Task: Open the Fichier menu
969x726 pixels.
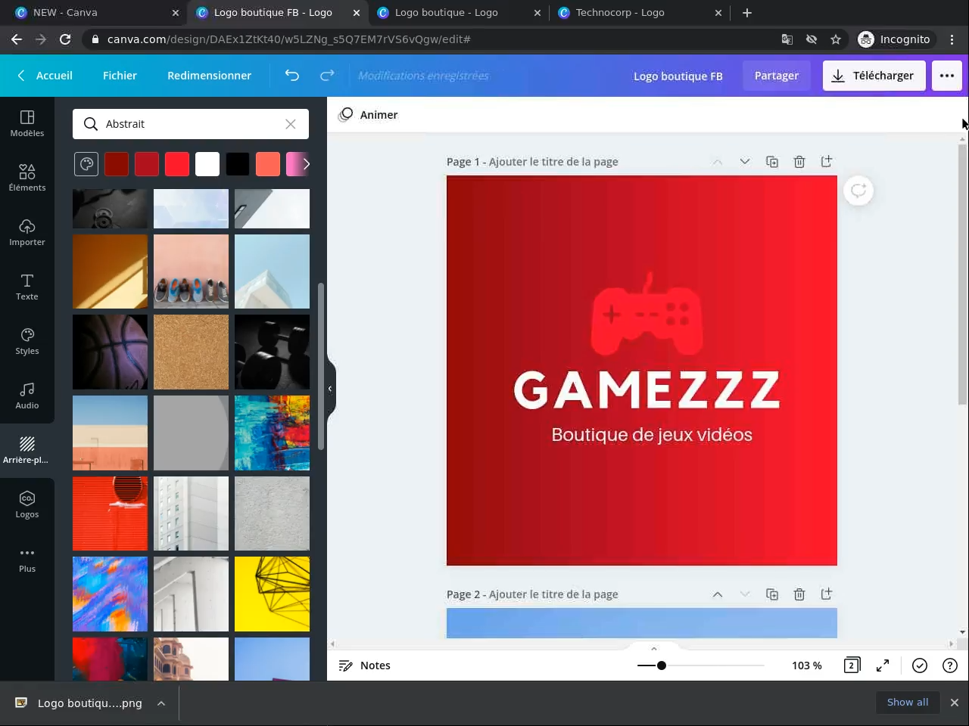Action: [120, 76]
